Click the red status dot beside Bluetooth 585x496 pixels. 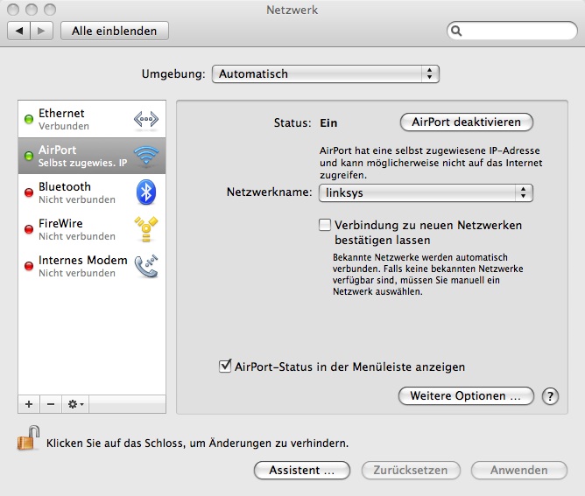tap(29, 192)
